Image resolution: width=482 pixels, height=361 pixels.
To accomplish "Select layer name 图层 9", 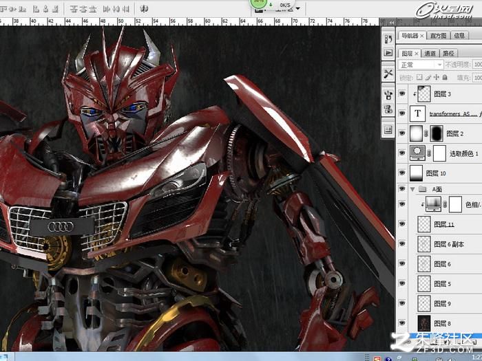I will (442, 304).
